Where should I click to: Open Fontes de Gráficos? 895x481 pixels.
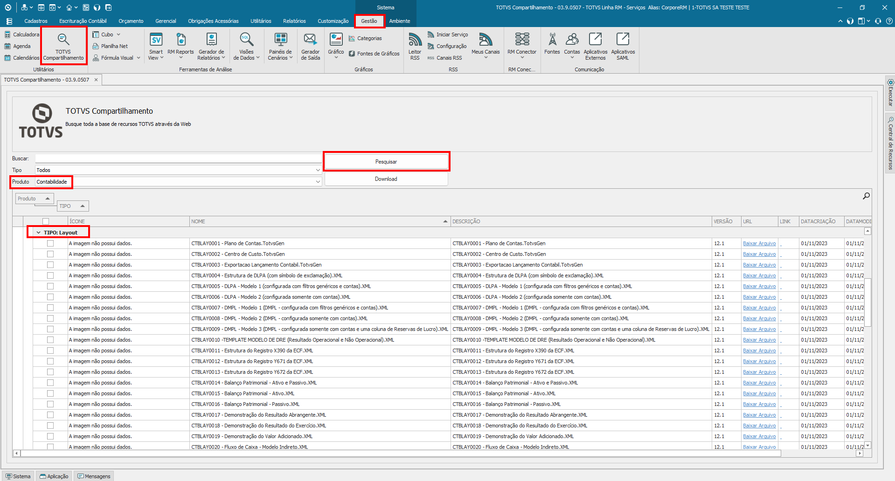(374, 54)
